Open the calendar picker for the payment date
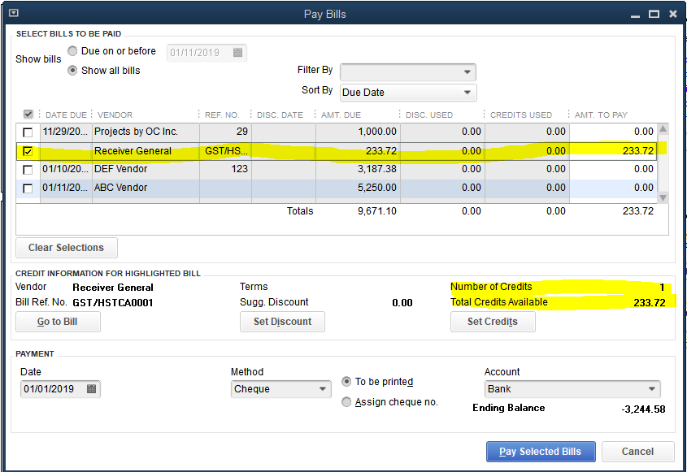The image size is (687, 472). [92, 389]
